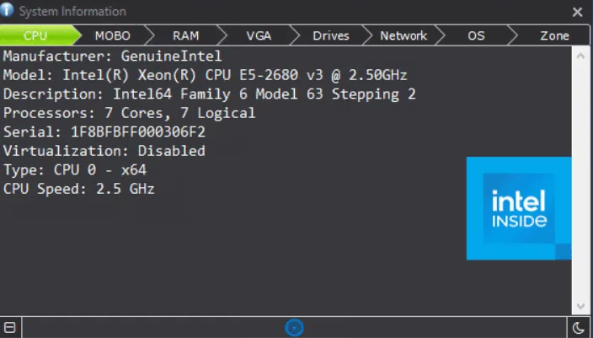Click the vertical scrollbar track
This screenshot has width=593, height=338.
point(580,181)
